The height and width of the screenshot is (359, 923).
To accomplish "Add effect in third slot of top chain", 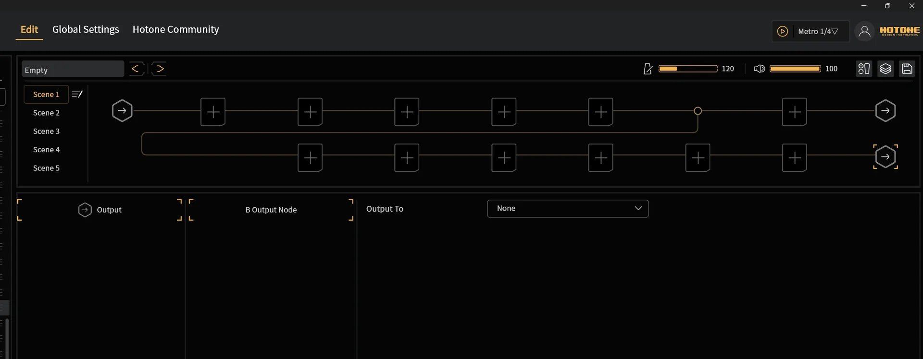I will click(407, 112).
